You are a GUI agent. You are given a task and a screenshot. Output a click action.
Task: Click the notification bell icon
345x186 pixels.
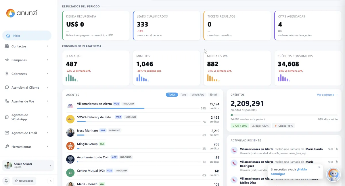point(6,181)
